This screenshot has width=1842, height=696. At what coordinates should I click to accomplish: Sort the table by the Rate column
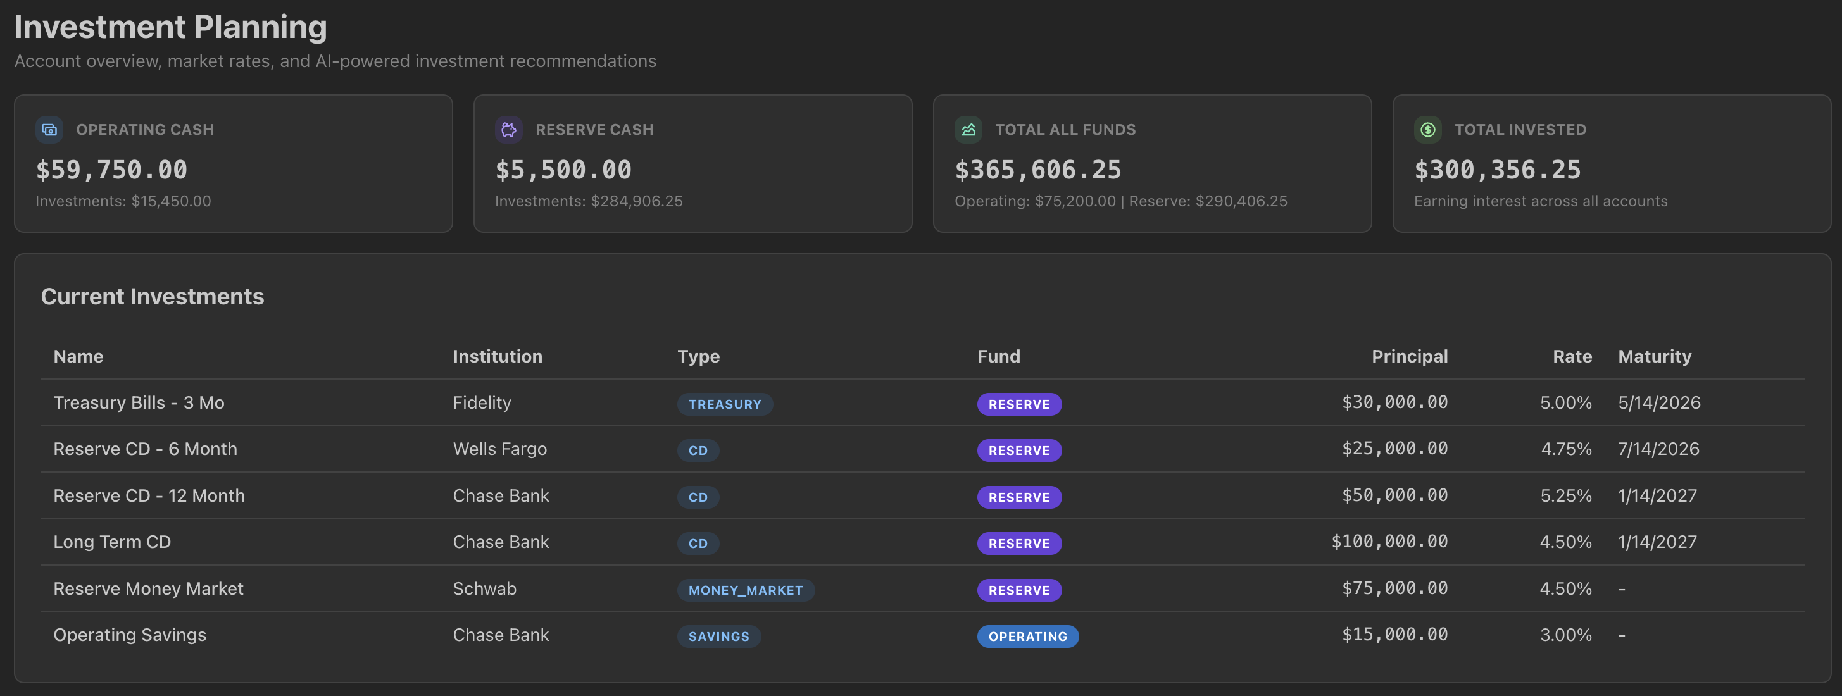(1572, 356)
